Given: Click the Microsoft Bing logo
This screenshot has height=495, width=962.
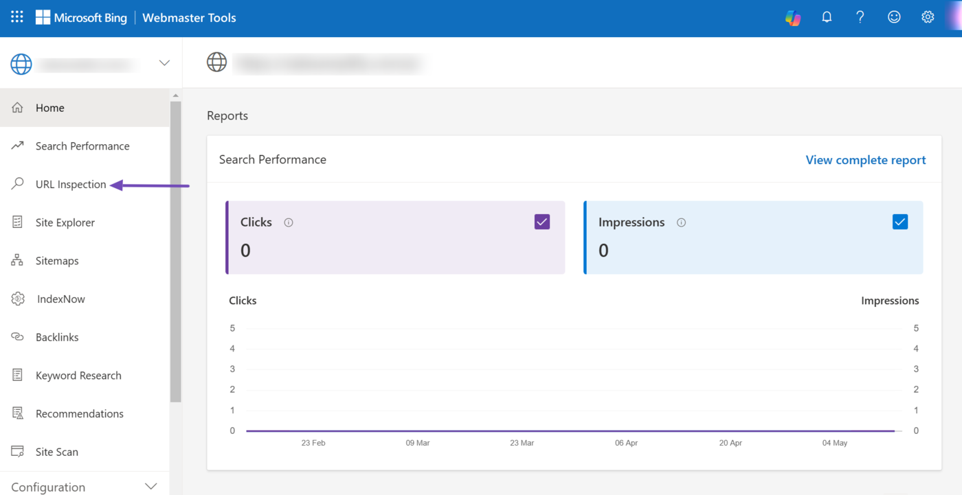Looking at the screenshot, I should click(x=81, y=18).
